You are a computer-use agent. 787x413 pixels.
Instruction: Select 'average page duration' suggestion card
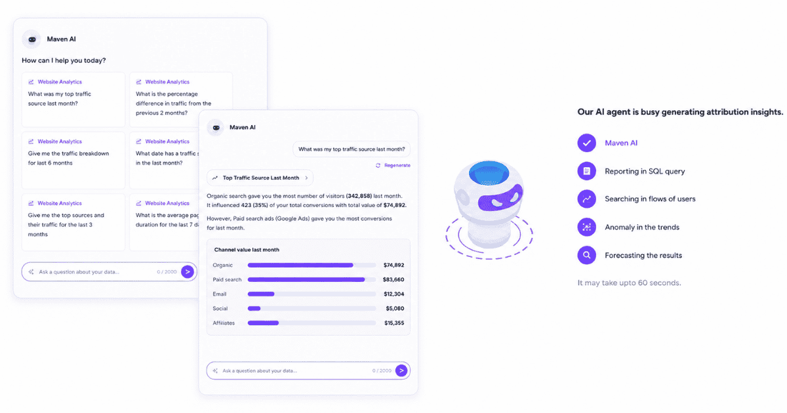[x=164, y=222]
